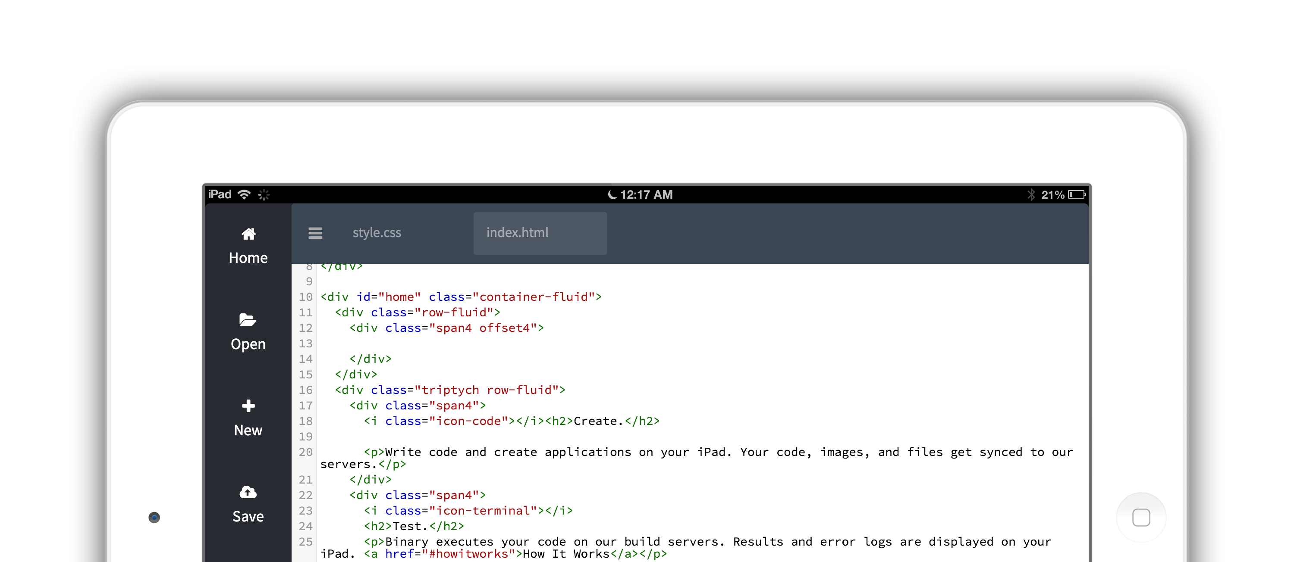The height and width of the screenshot is (562, 1294).
Task: Tap the Home icon in the sidebar
Action: [x=248, y=233]
